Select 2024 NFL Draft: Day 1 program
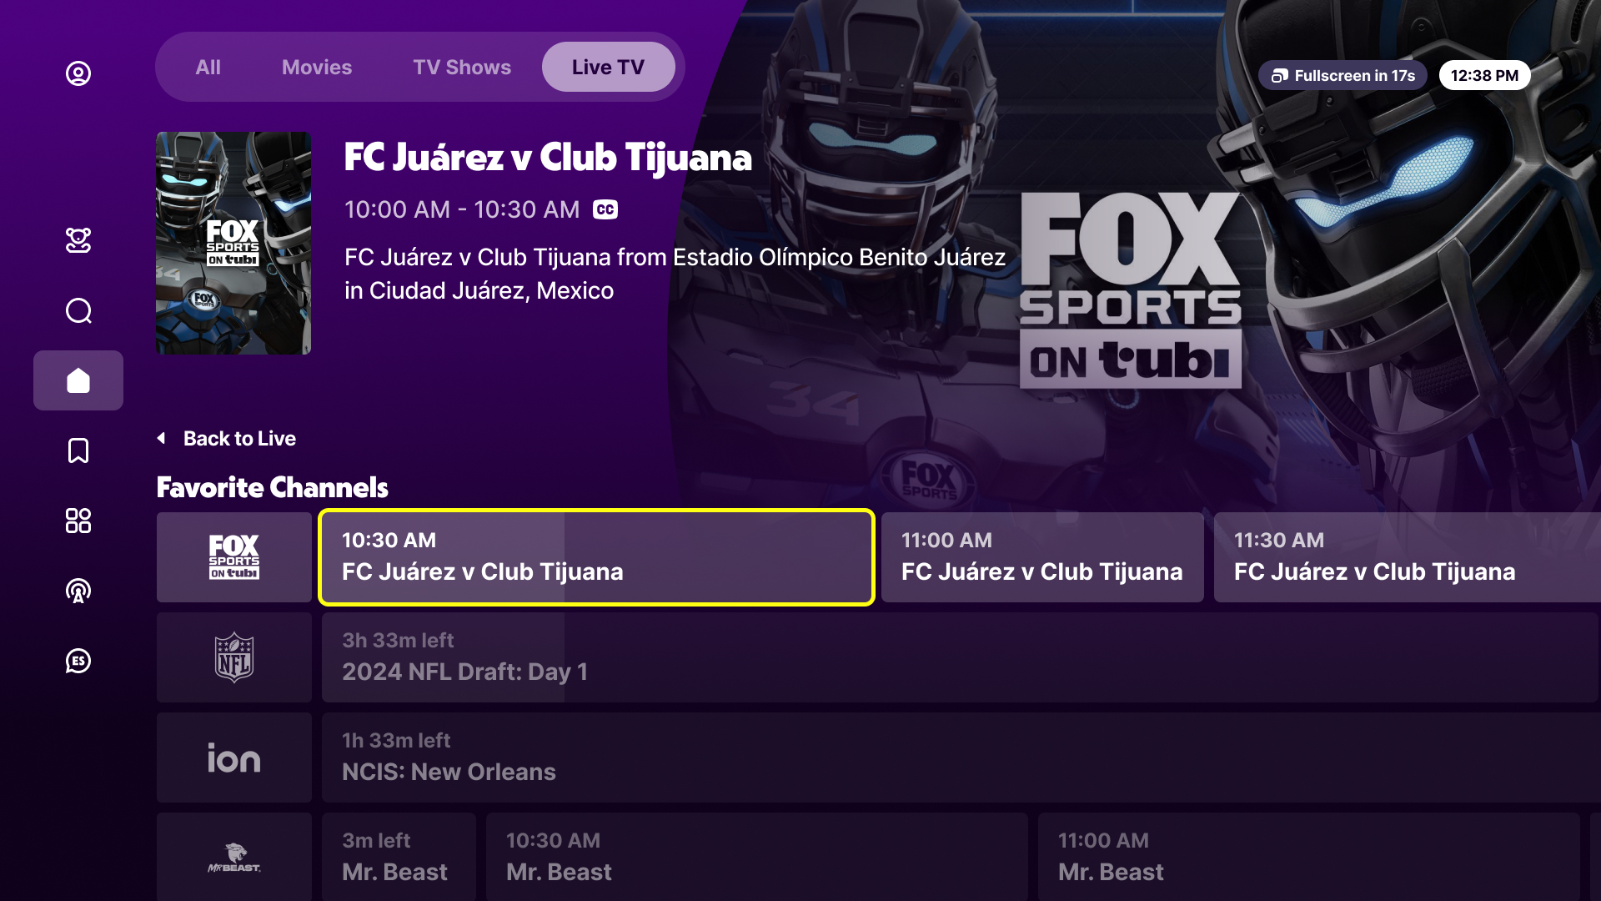This screenshot has height=901, width=1601. (959, 657)
